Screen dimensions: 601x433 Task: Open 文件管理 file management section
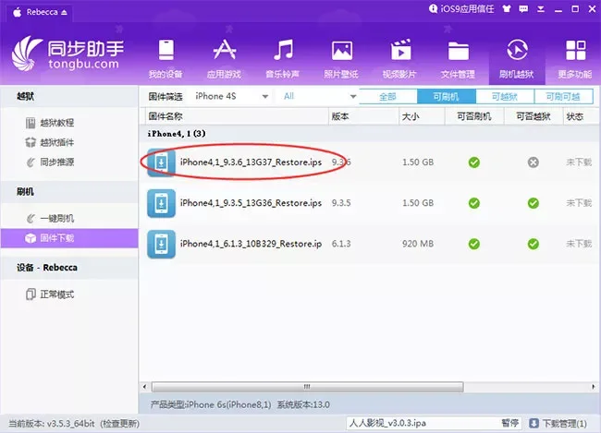coord(458,58)
